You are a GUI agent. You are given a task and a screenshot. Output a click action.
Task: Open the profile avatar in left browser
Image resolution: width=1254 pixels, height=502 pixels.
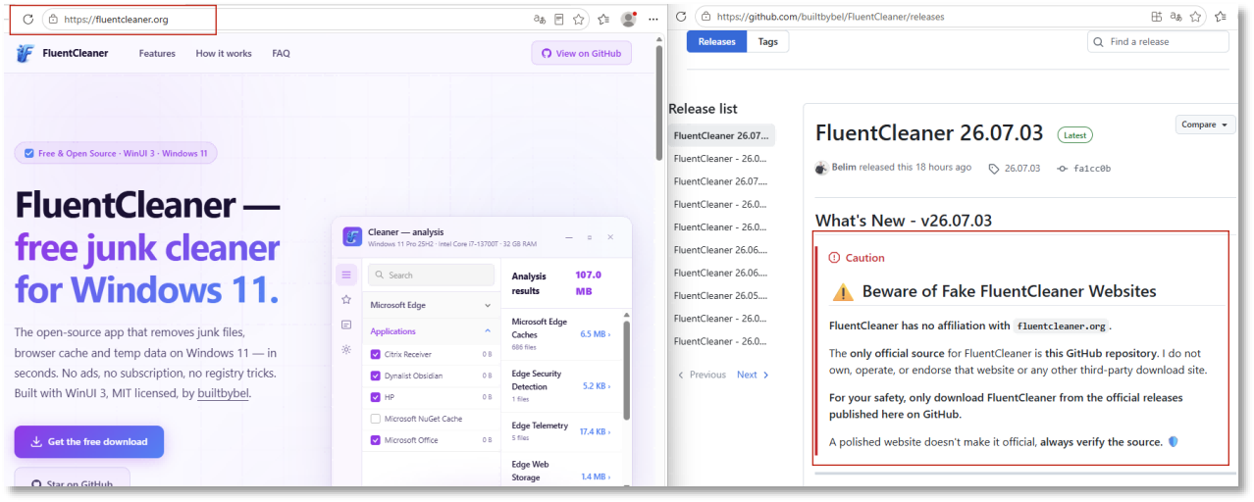[x=628, y=19]
